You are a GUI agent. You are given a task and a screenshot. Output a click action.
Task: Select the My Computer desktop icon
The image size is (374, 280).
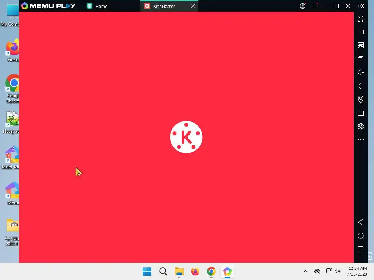[10, 15]
